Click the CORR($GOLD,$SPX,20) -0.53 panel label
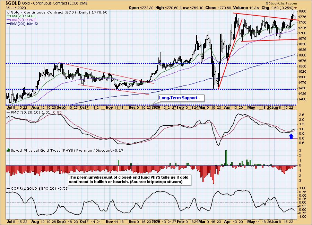312x225 pixels. click(39, 188)
